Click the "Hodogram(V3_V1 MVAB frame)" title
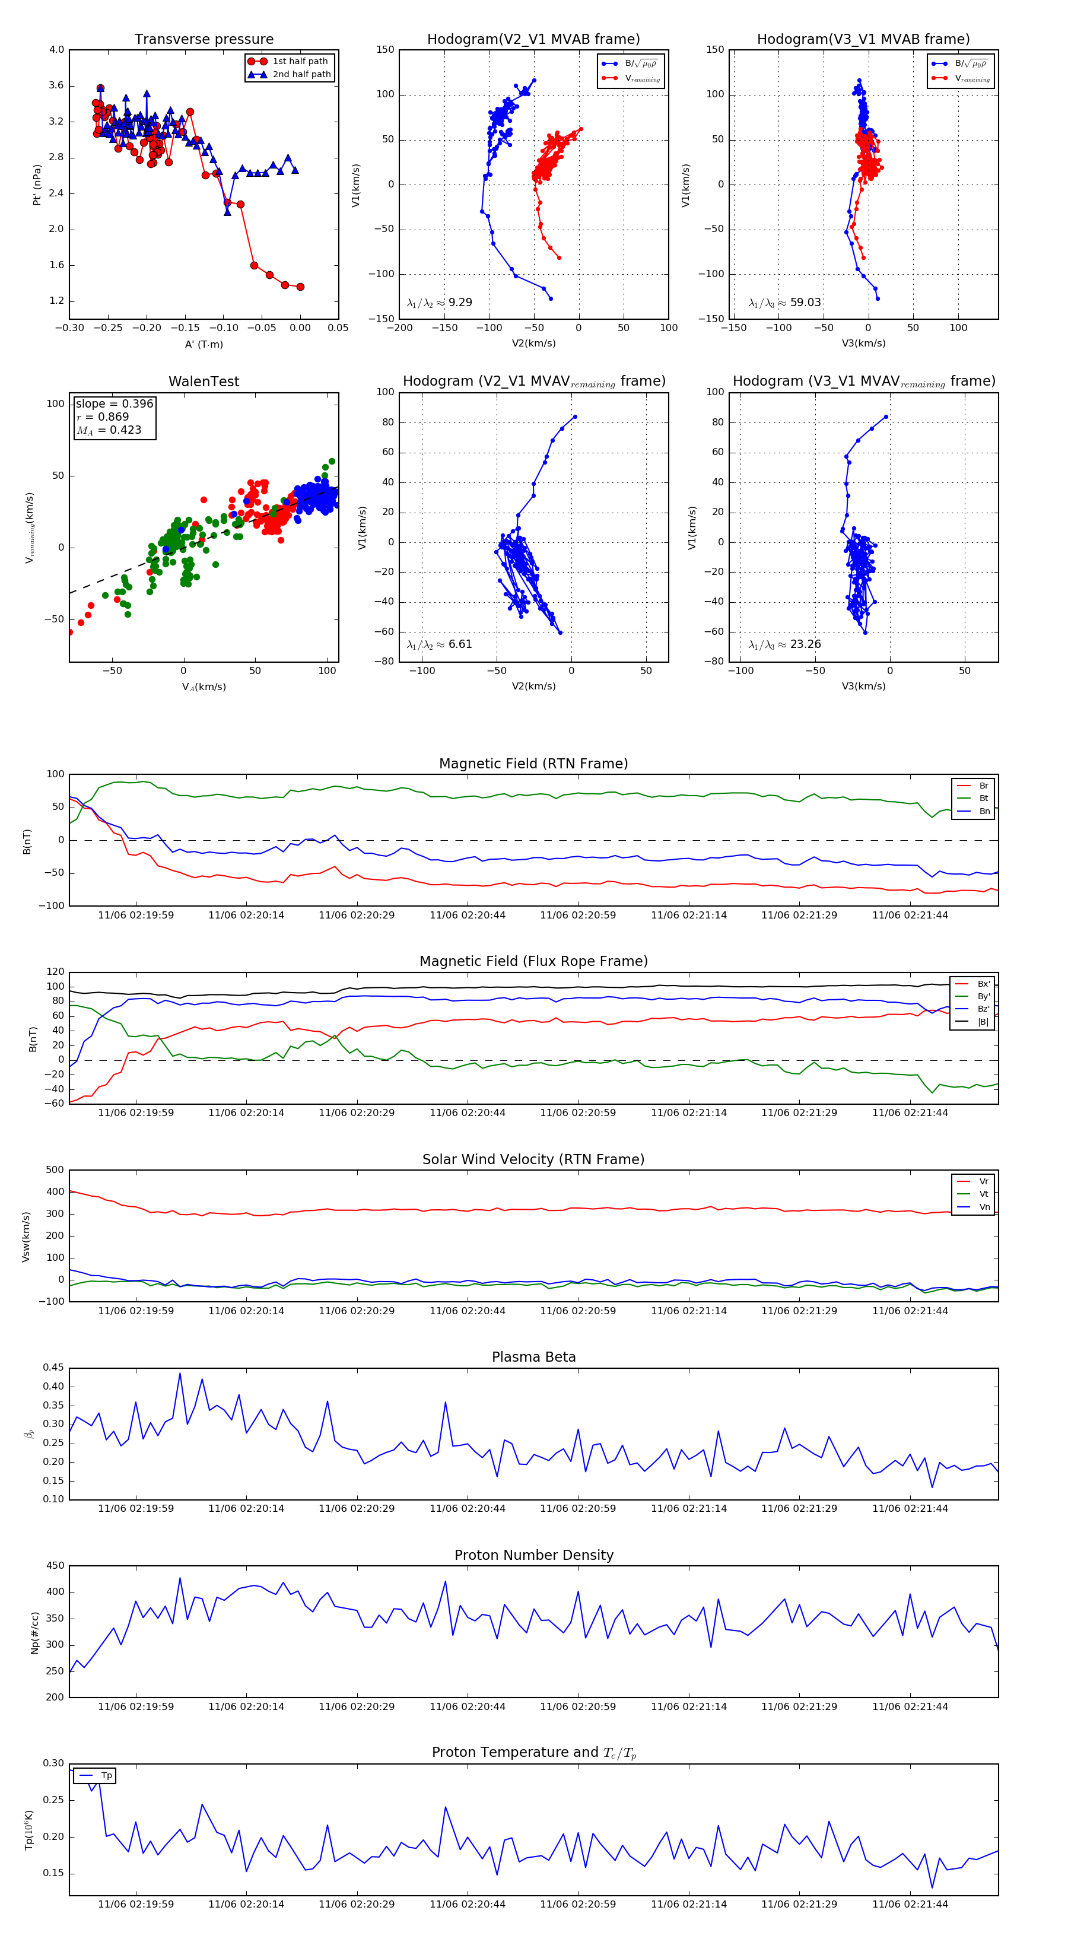Image resolution: width=1068 pixels, height=1958 pixels. point(863,40)
